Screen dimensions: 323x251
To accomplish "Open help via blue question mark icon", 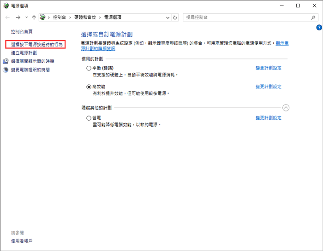I will (319, 28).
